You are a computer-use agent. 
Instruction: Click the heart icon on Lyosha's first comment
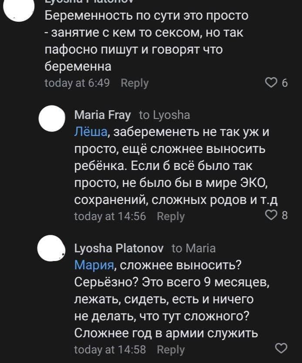pos(272,82)
